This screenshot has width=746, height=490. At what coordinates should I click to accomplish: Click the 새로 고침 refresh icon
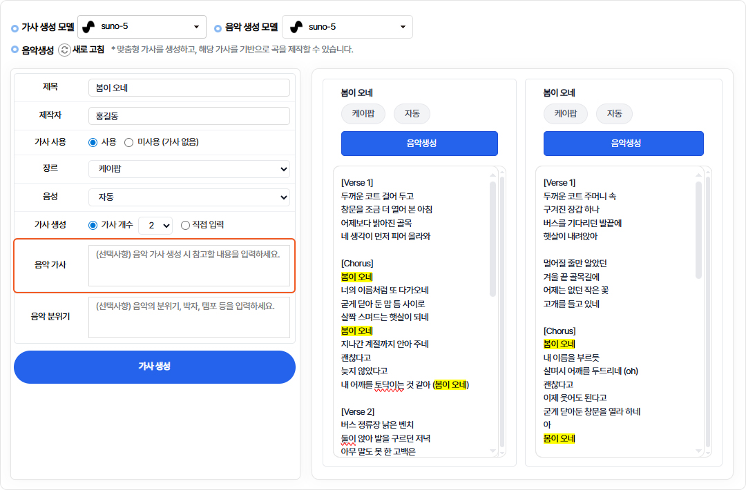(x=64, y=50)
